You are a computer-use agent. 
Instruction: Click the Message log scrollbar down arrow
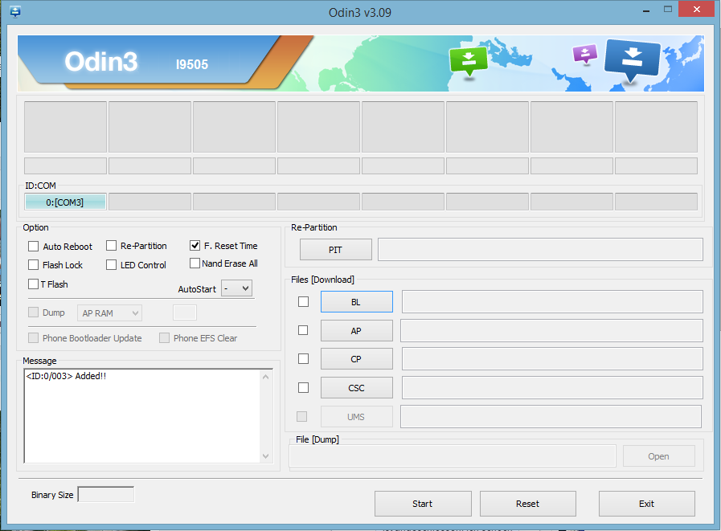point(266,456)
